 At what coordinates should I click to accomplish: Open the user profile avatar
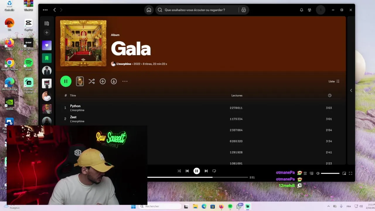click(321, 10)
